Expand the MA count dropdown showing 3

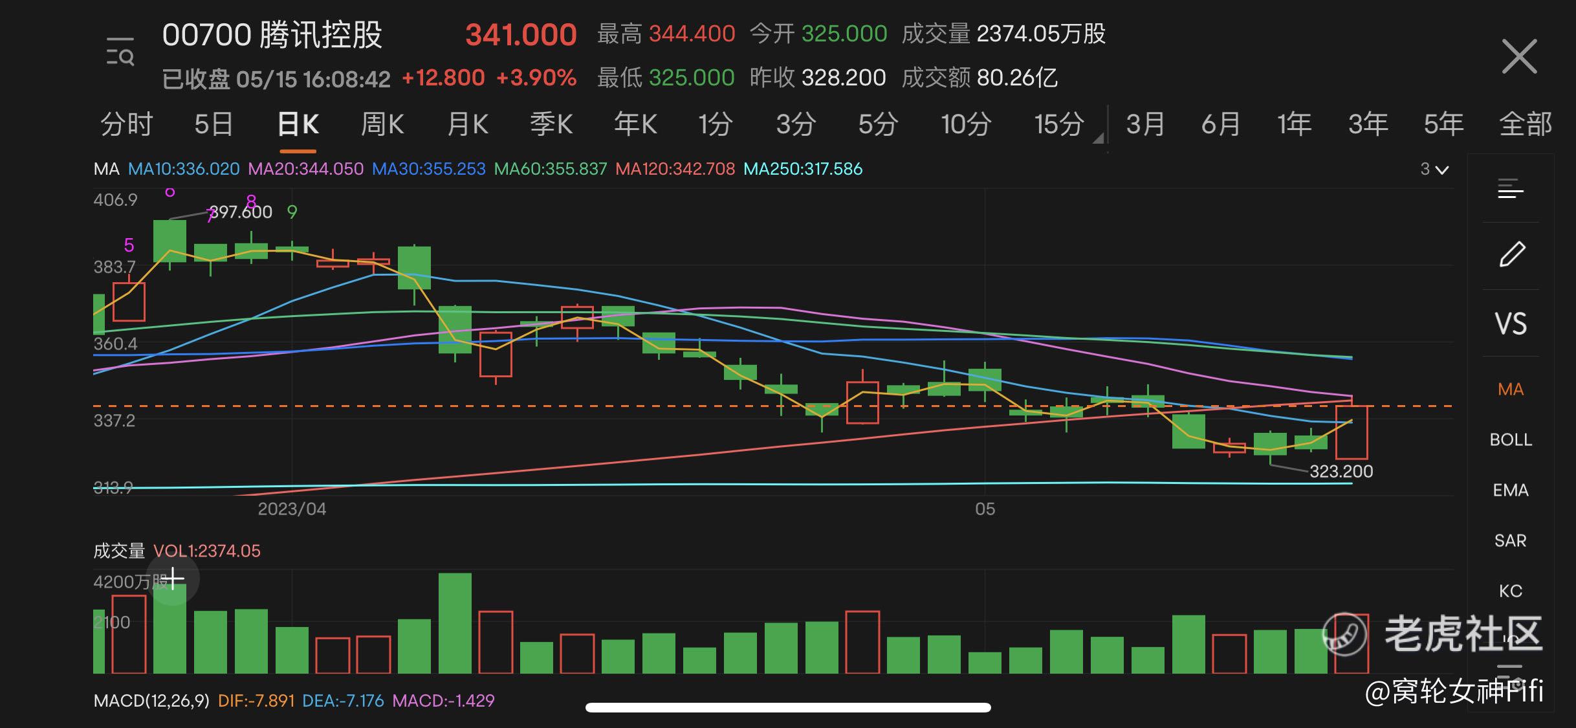coord(1434,170)
